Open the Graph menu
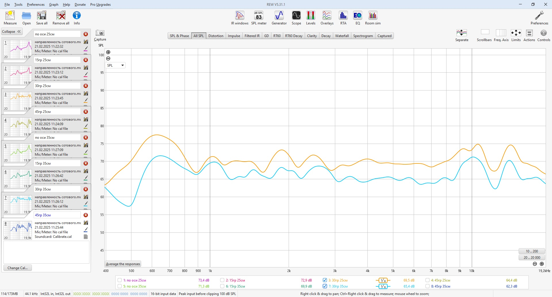The width and height of the screenshot is (552, 297). (x=53, y=5)
